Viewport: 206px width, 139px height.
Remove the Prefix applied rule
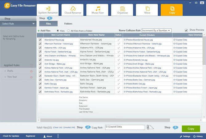31,71
